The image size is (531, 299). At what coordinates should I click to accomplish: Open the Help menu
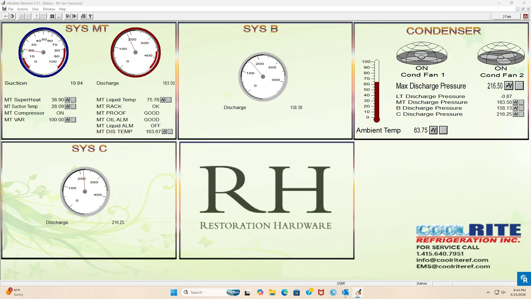click(62, 9)
